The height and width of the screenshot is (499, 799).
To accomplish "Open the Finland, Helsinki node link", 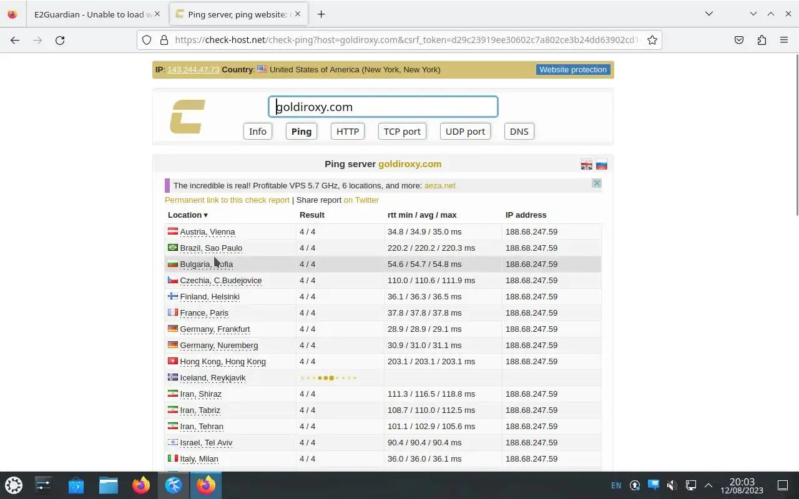I will [x=210, y=297].
